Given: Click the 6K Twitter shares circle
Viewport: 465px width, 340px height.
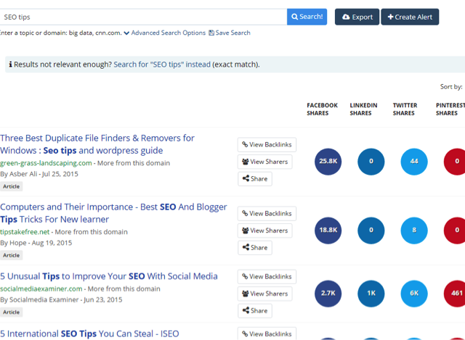Looking at the screenshot, I should (x=414, y=294).
